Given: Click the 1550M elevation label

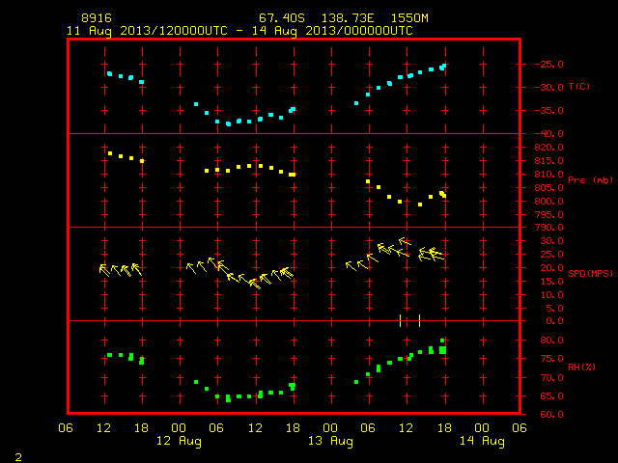Looking at the screenshot, I should [409, 18].
